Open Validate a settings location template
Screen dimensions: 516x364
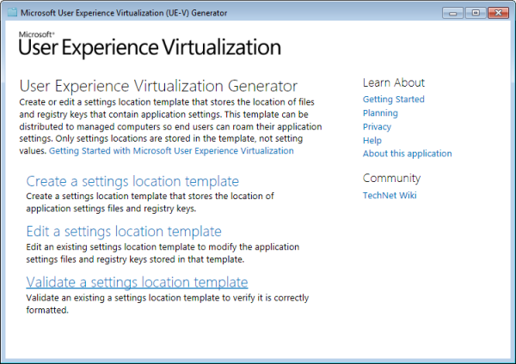(x=137, y=282)
